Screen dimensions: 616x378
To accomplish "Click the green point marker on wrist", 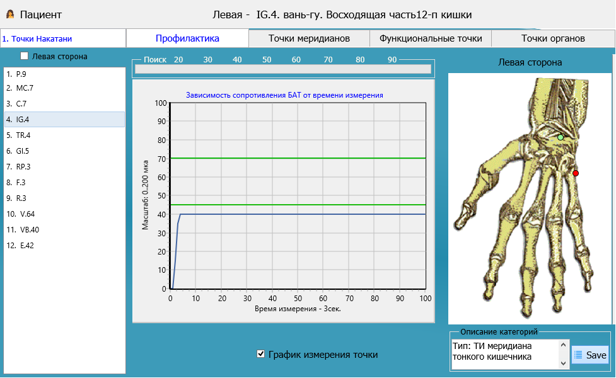I will (560, 137).
